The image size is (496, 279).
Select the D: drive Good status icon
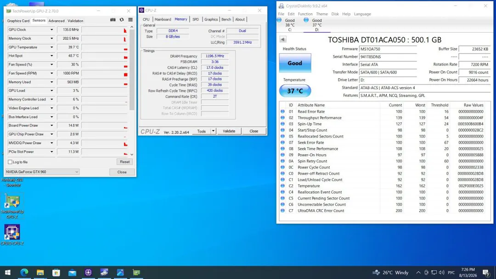click(306, 20)
